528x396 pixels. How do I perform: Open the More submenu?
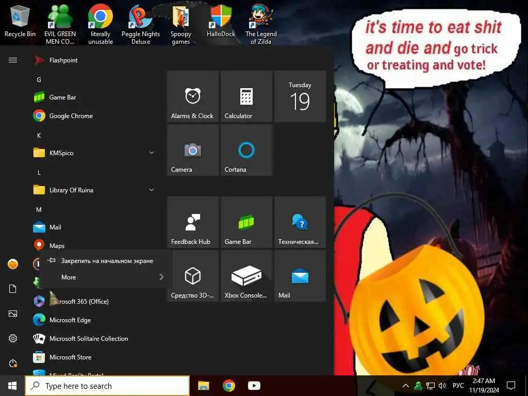click(x=106, y=277)
